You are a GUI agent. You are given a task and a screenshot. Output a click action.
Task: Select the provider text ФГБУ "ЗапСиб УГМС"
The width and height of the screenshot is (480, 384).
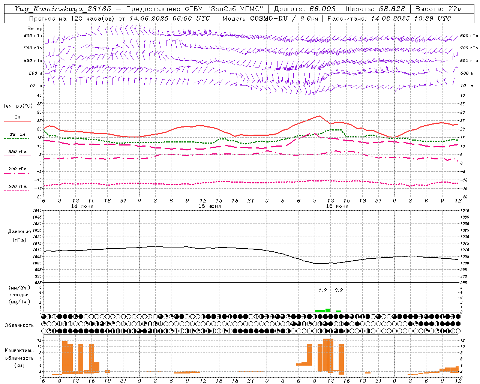pos(224,9)
